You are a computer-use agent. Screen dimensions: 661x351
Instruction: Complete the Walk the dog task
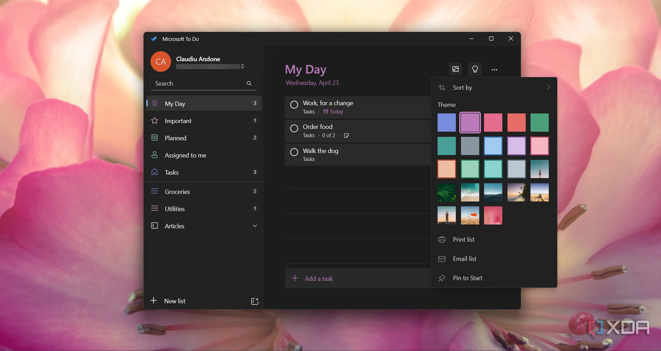point(294,152)
